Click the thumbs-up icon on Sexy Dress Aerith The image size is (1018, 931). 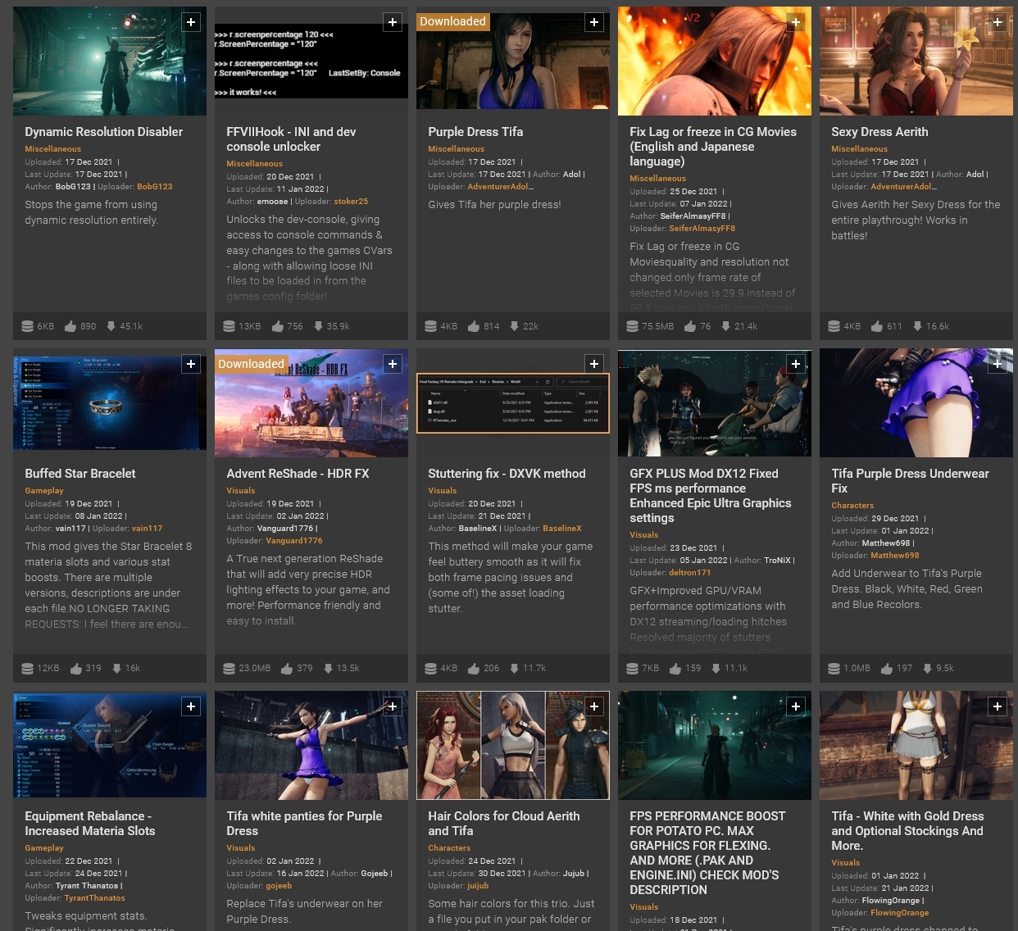coord(877,326)
